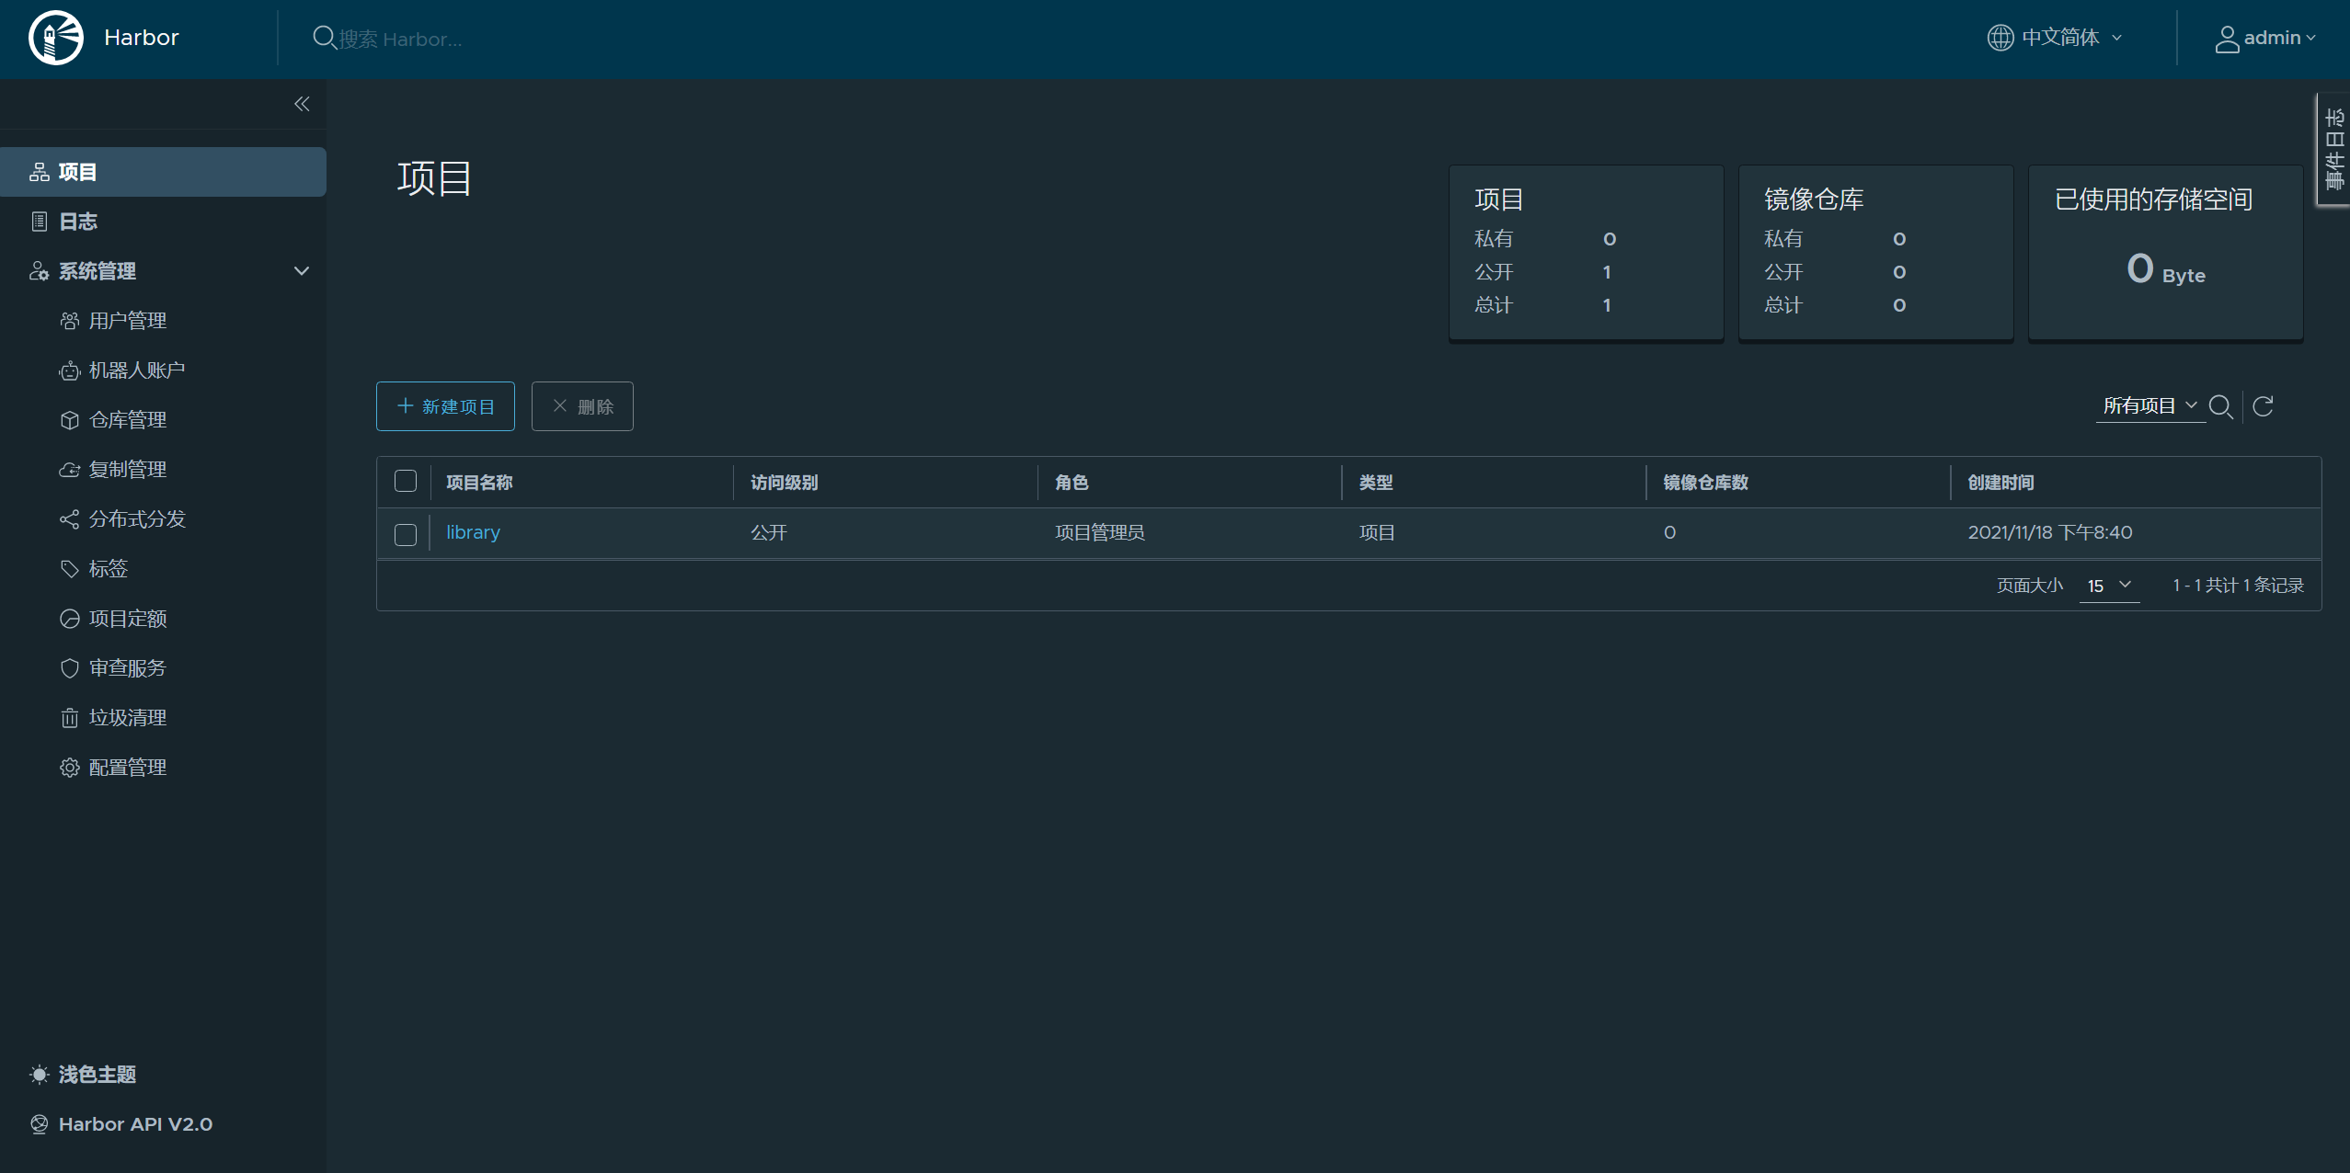Click the 项目 sidebar icon
Image resolution: width=2350 pixels, height=1173 pixels.
[40, 172]
